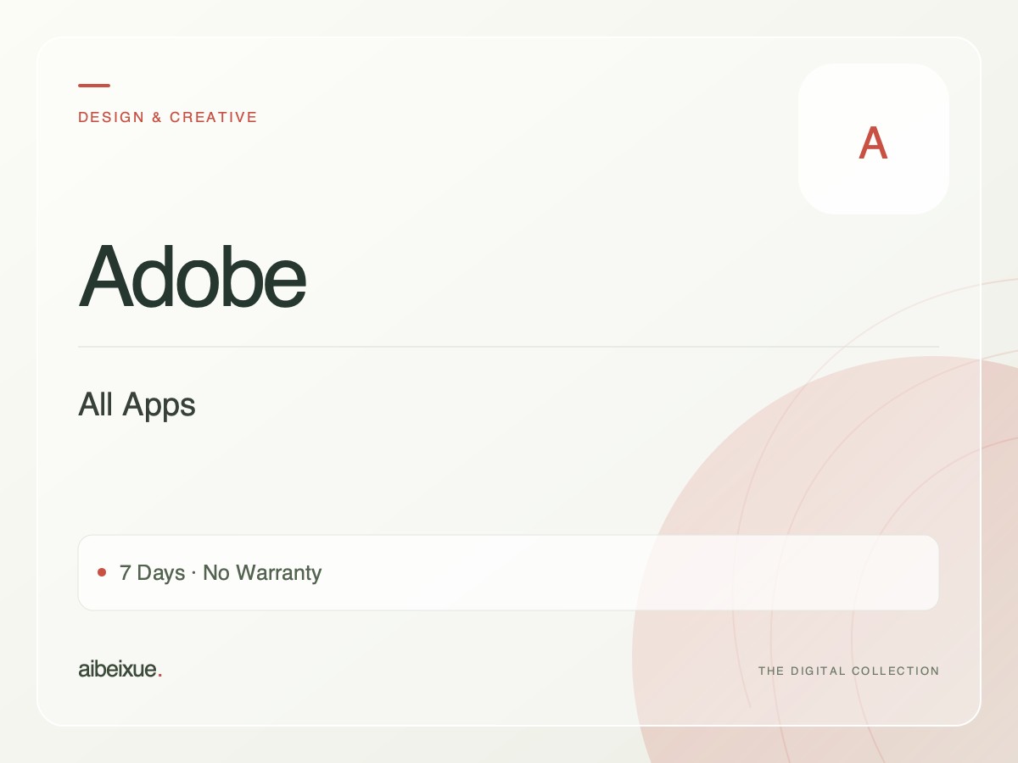Select the 'Adobe' product title

pyautogui.click(x=192, y=276)
